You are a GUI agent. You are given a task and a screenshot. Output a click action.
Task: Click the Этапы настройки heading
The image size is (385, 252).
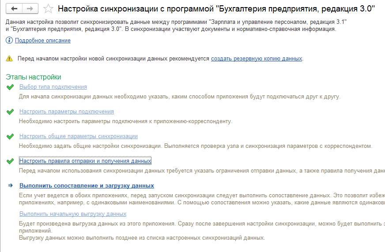[x=34, y=77]
